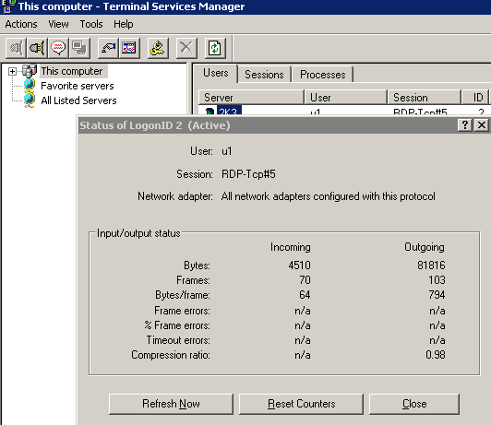Click the 'Timeout errors:' label

(178, 340)
